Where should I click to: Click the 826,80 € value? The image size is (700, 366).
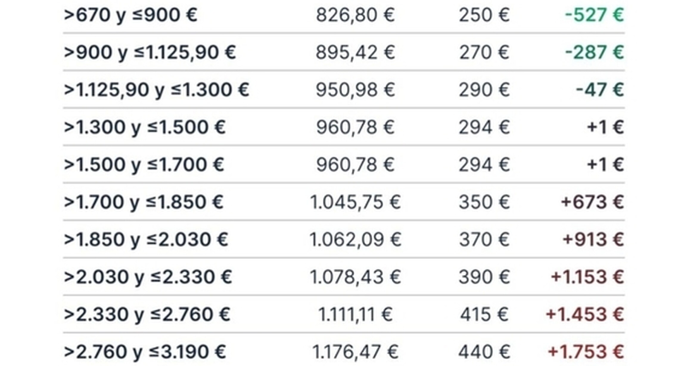click(355, 15)
